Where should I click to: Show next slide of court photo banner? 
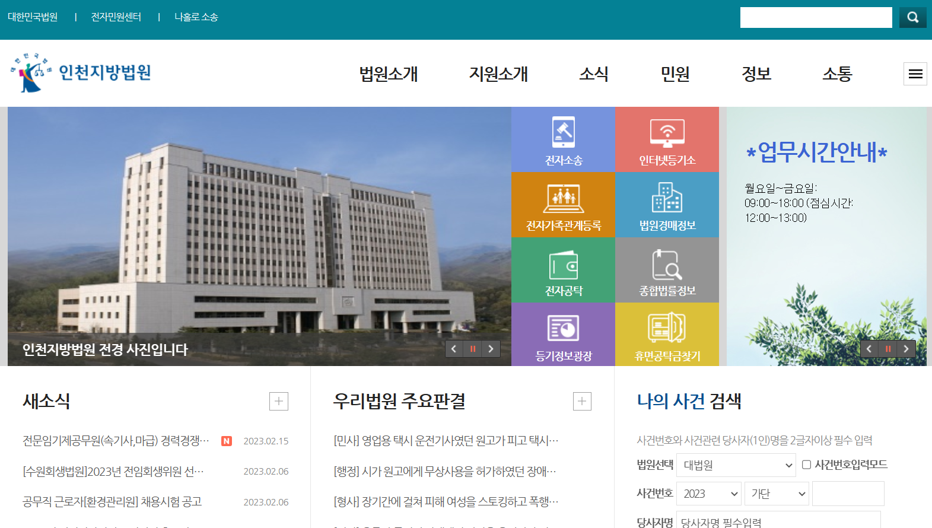click(491, 349)
